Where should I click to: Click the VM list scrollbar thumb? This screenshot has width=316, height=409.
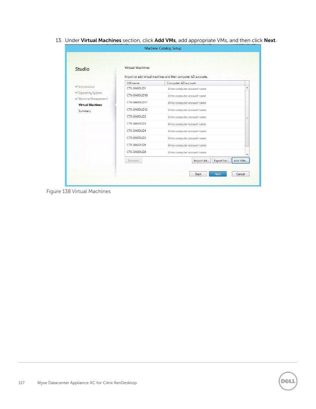coord(247,118)
